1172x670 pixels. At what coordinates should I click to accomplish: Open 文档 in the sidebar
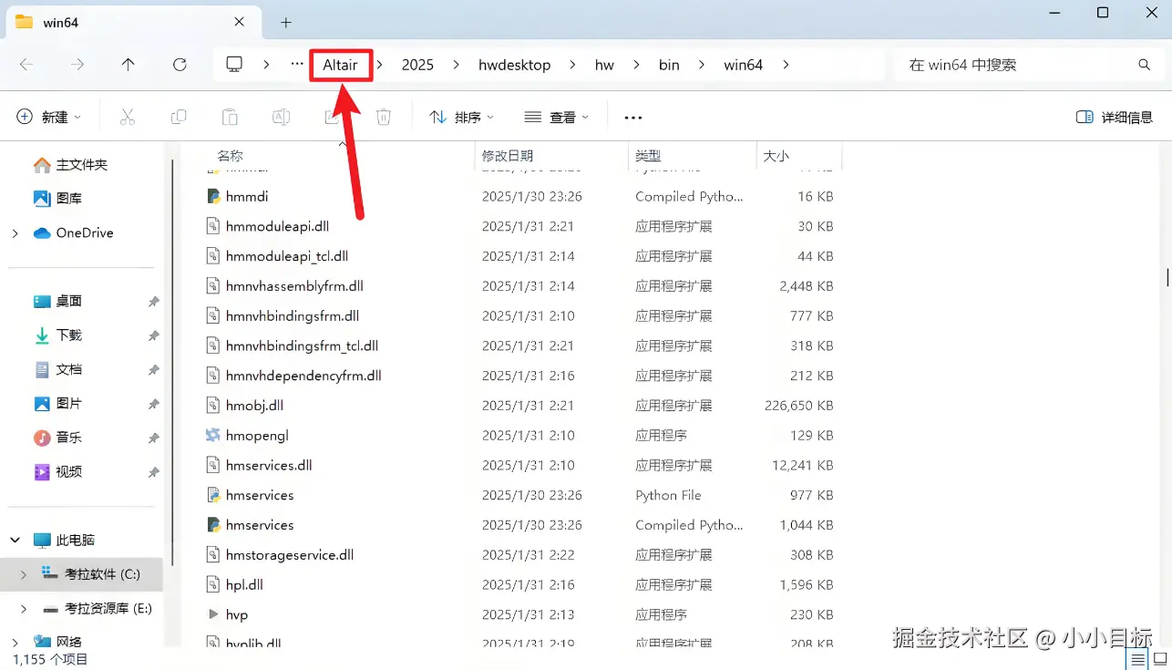[x=69, y=369]
